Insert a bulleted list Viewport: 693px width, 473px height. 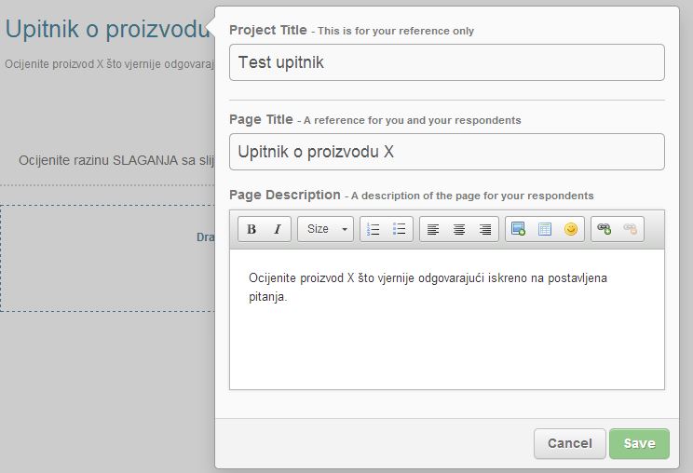400,229
